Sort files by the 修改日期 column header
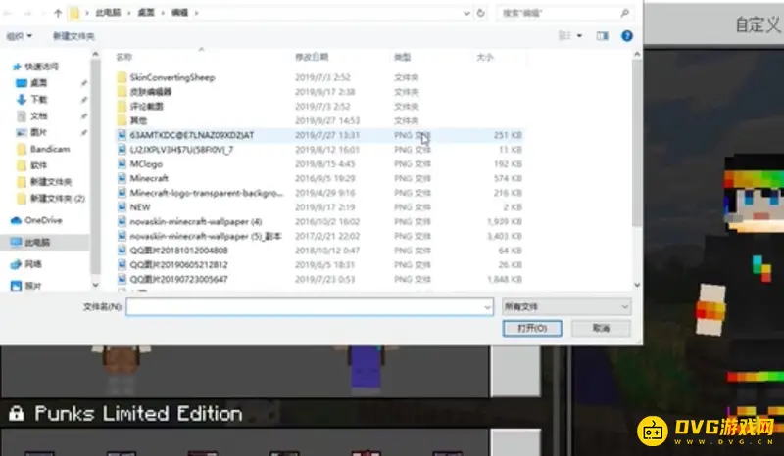 click(312, 58)
